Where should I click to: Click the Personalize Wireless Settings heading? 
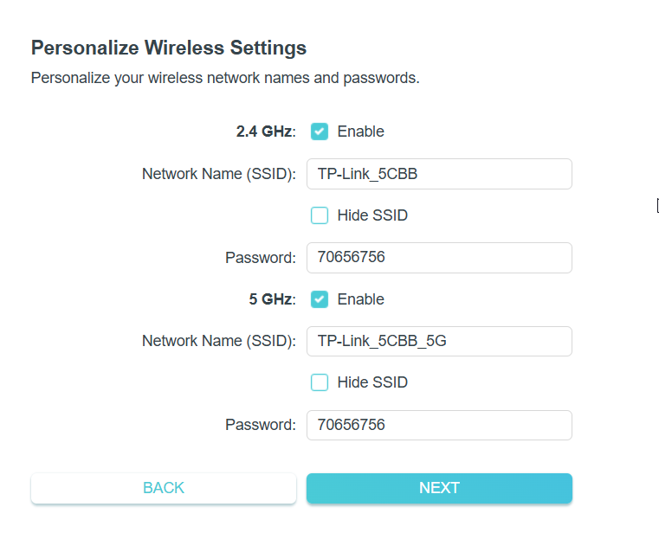(x=169, y=48)
